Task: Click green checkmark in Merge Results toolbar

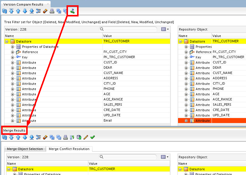Action: (x=93, y=137)
